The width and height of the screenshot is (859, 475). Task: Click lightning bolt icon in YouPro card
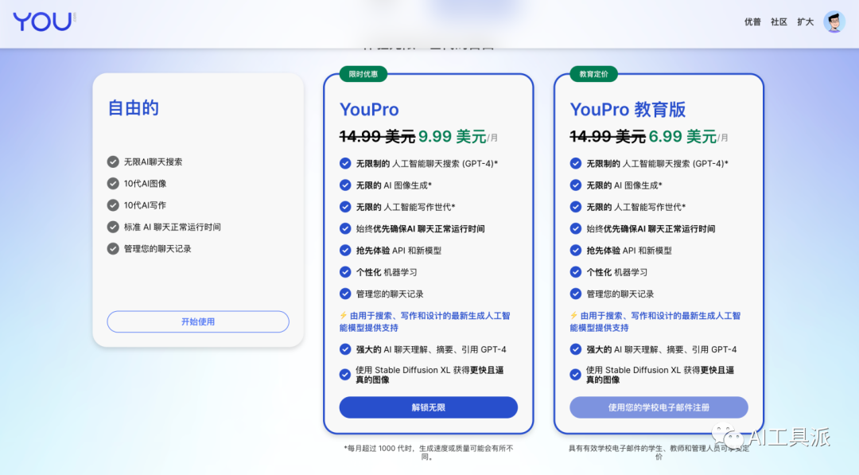tap(343, 316)
